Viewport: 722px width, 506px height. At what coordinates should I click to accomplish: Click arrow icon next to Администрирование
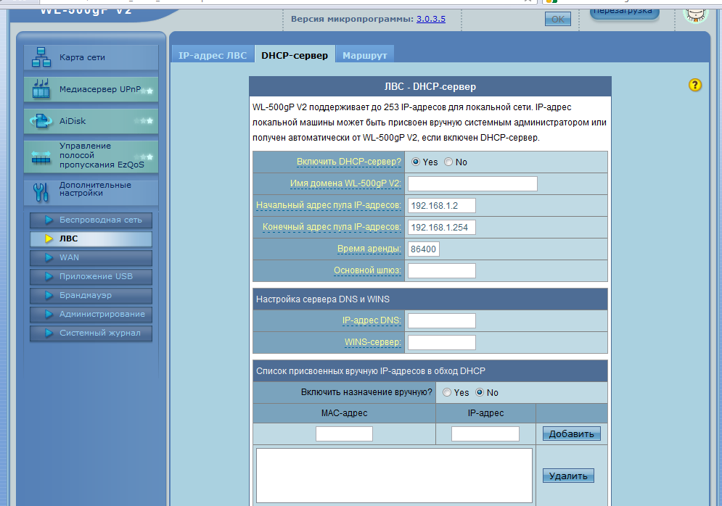49,314
